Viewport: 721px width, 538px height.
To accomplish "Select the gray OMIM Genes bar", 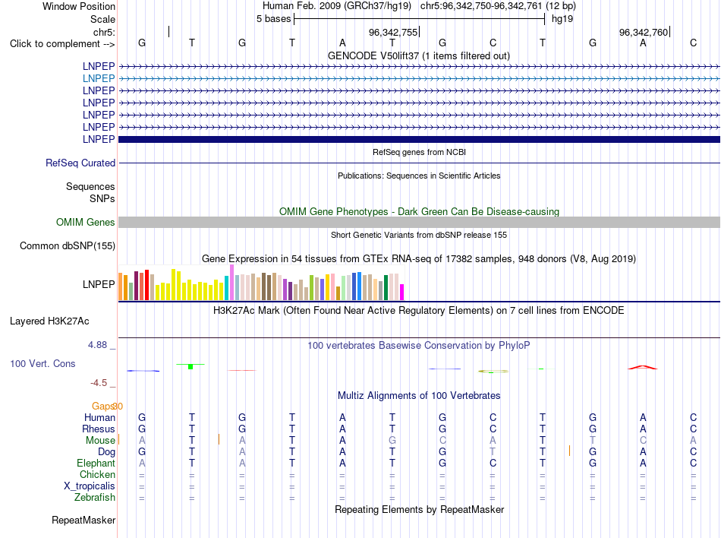I will pyautogui.click(x=419, y=223).
